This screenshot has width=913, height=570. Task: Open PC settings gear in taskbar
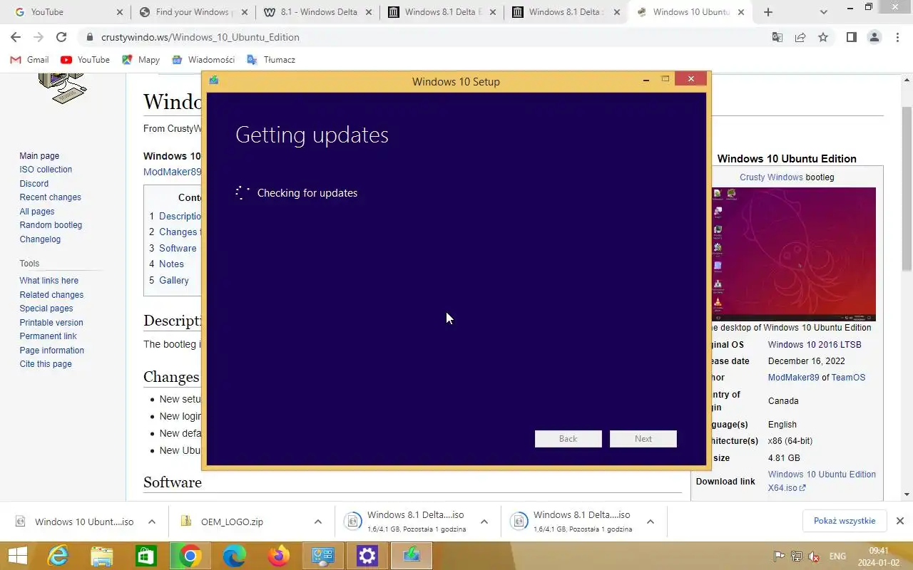coord(367,556)
